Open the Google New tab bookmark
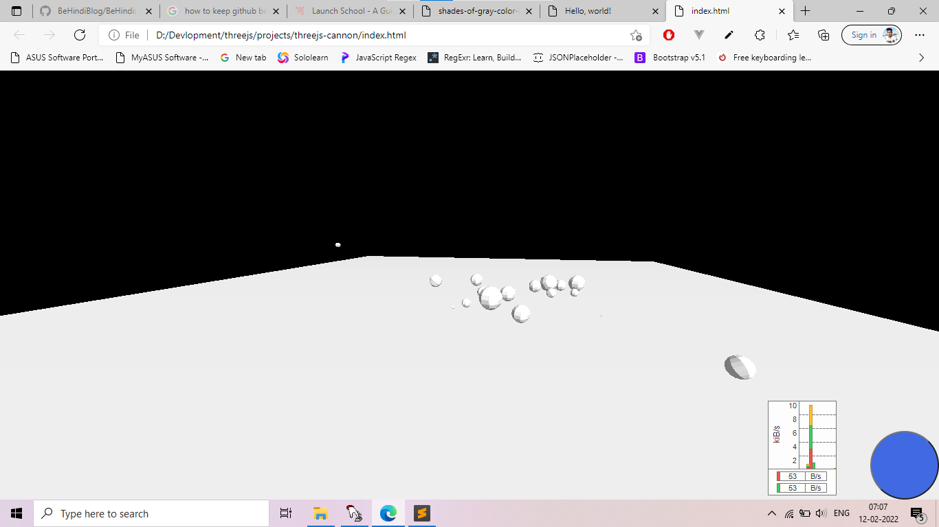Screen dimensions: 939x527 (x=243, y=58)
